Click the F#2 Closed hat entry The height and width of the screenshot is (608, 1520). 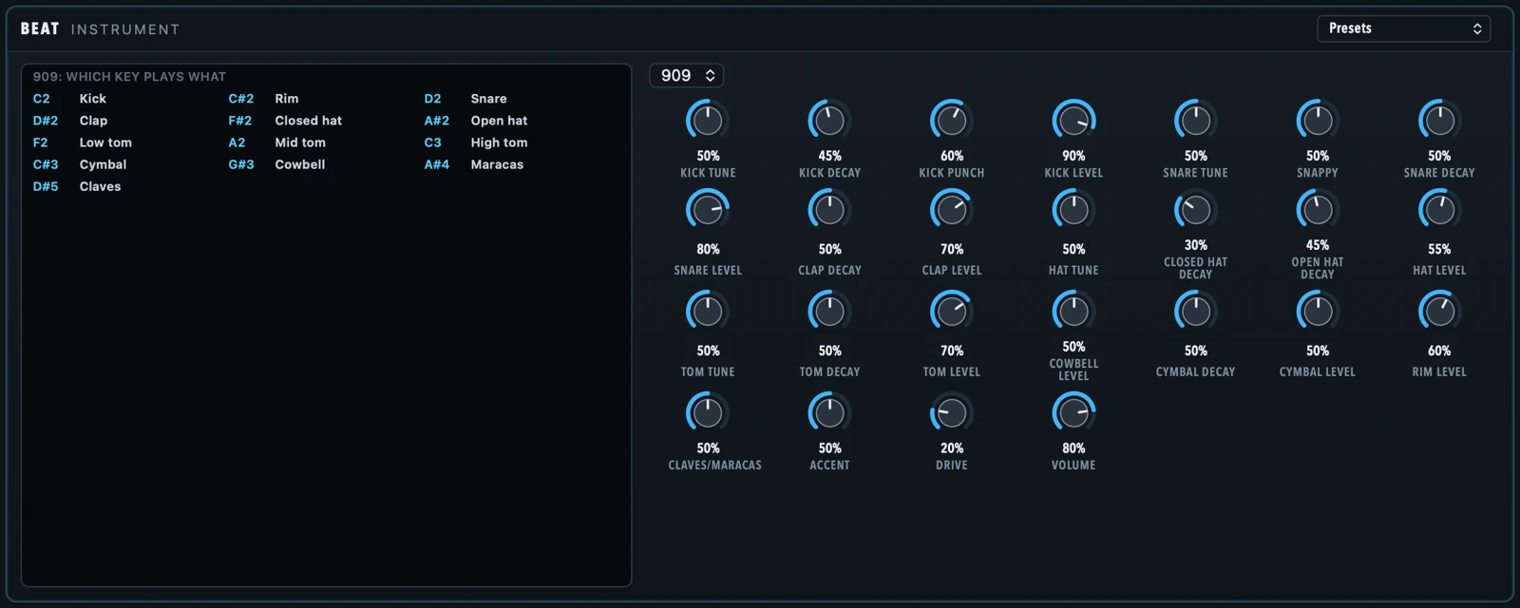285,121
